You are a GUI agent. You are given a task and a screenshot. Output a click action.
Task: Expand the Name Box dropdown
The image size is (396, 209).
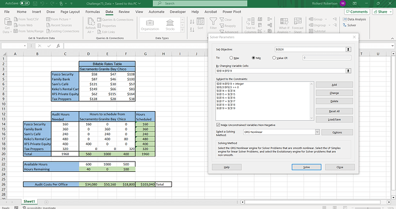pos(25,46)
